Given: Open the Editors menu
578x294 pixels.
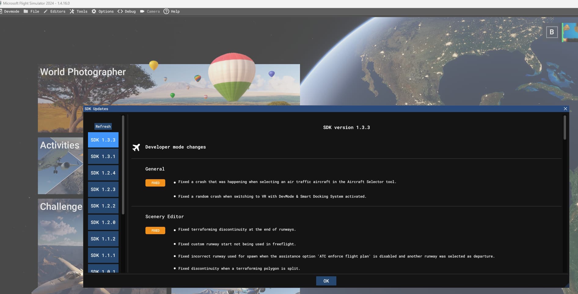Looking at the screenshot, I should coord(58,11).
